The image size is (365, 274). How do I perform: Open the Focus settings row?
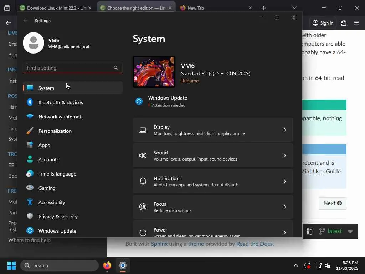click(213, 207)
